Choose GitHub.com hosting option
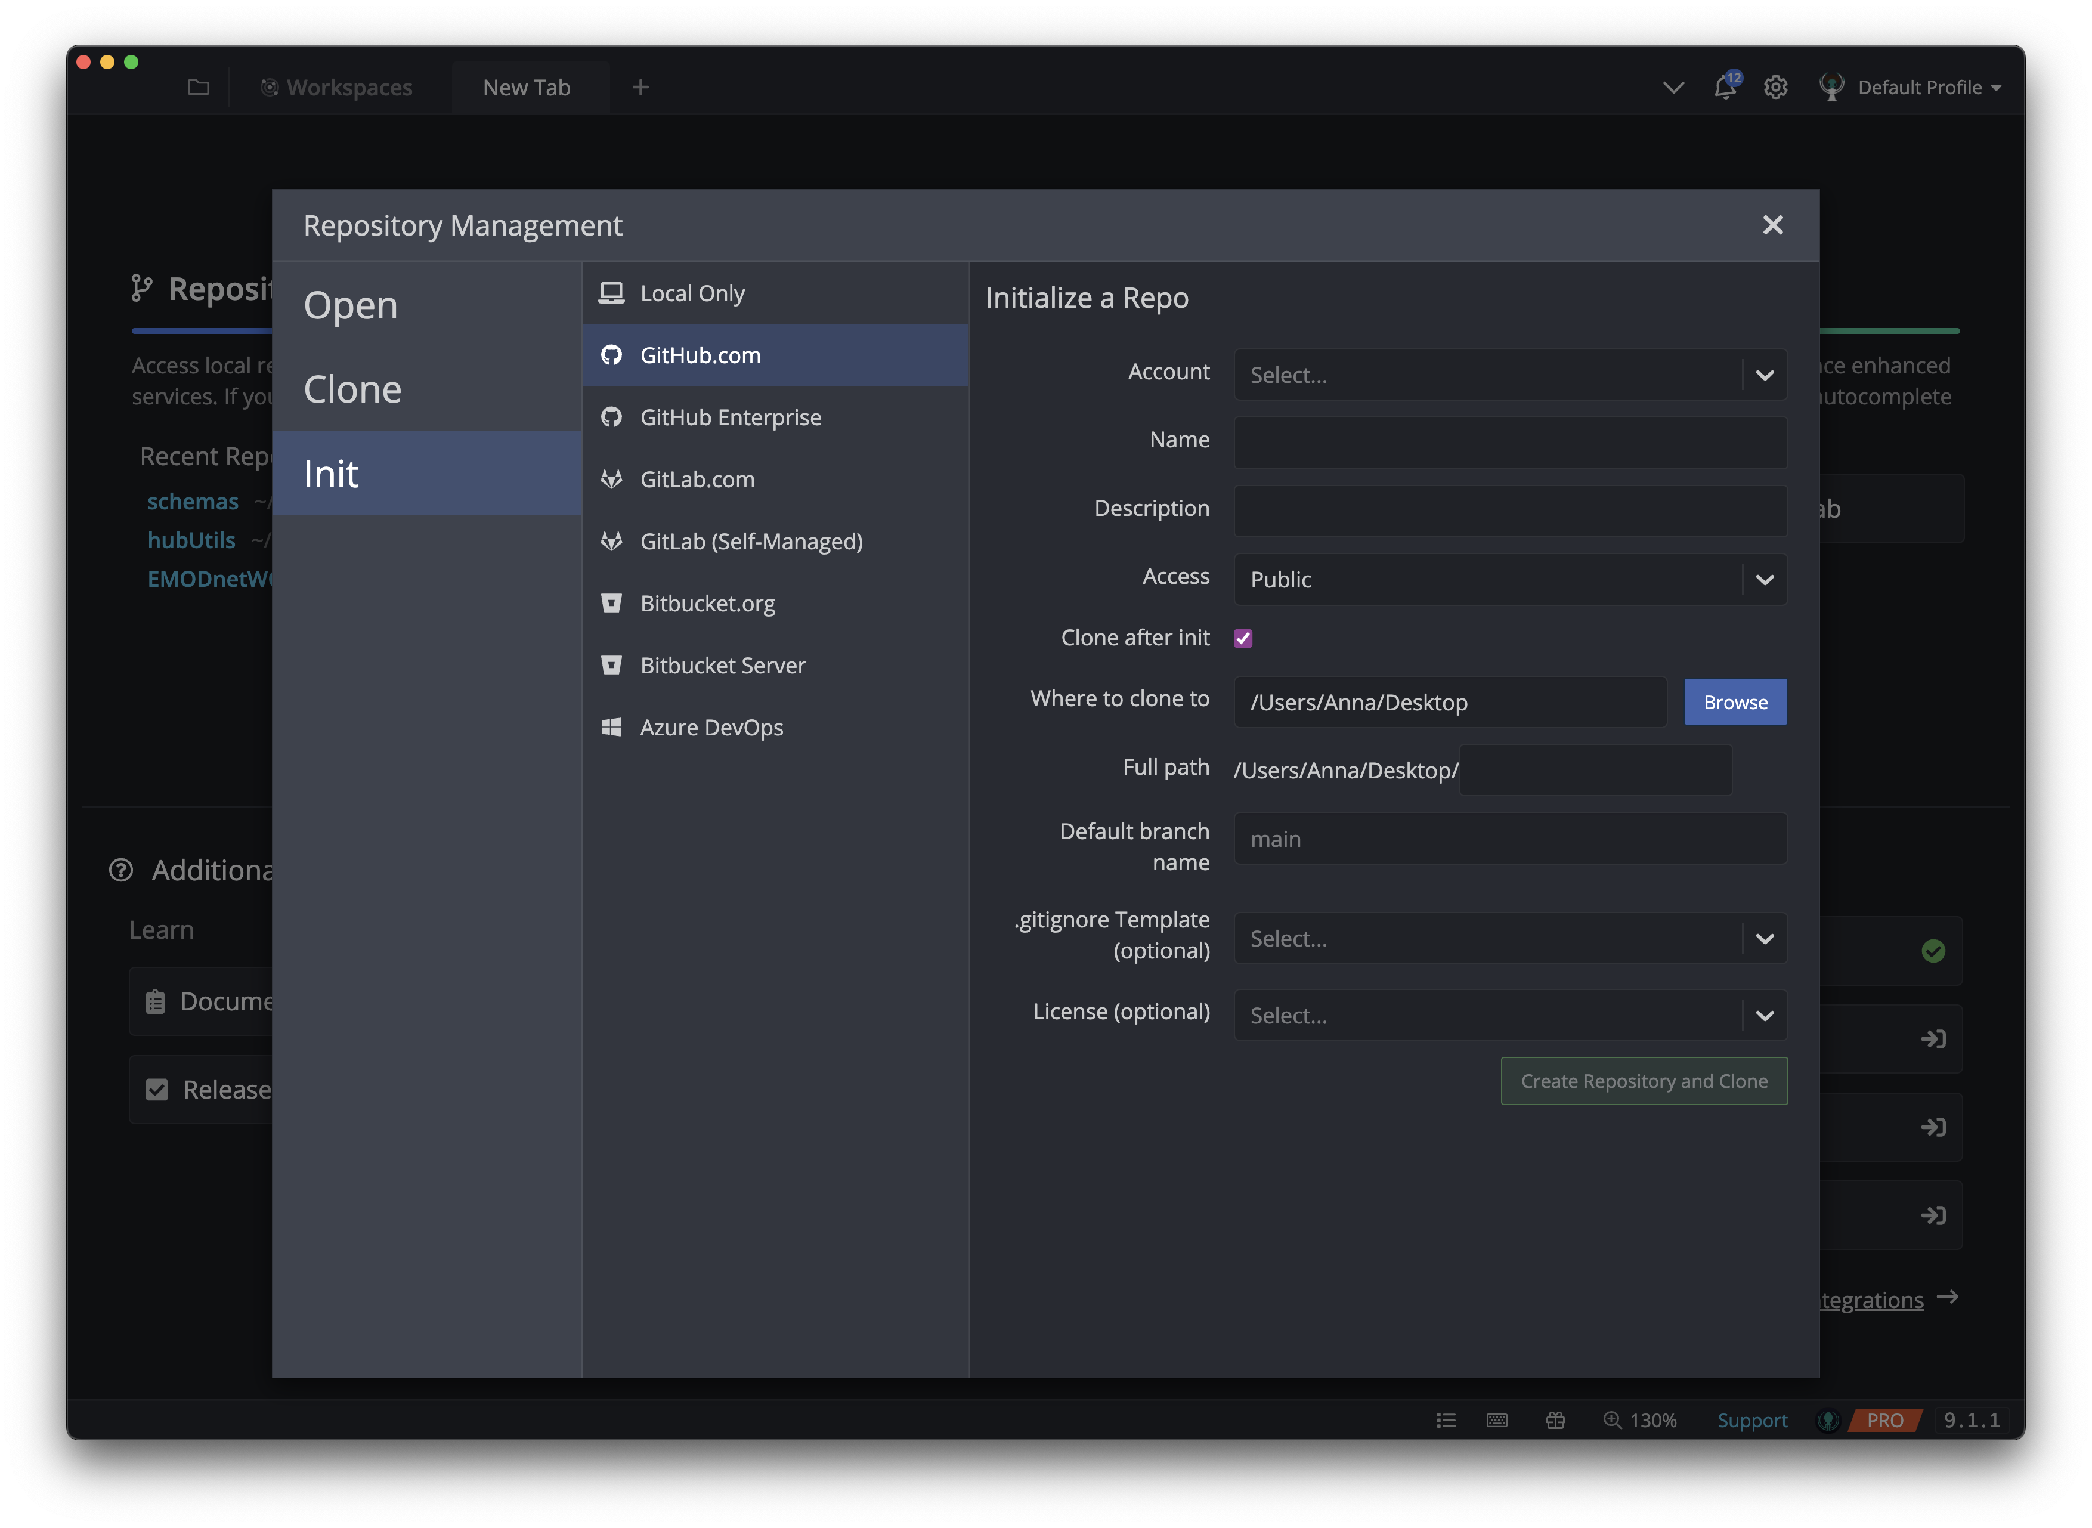2092x1528 pixels. pyautogui.click(x=775, y=355)
